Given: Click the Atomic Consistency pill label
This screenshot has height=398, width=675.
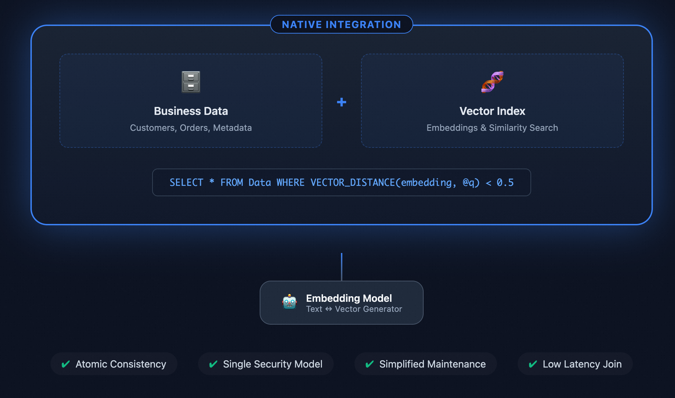Looking at the screenshot, I should (x=121, y=364).
